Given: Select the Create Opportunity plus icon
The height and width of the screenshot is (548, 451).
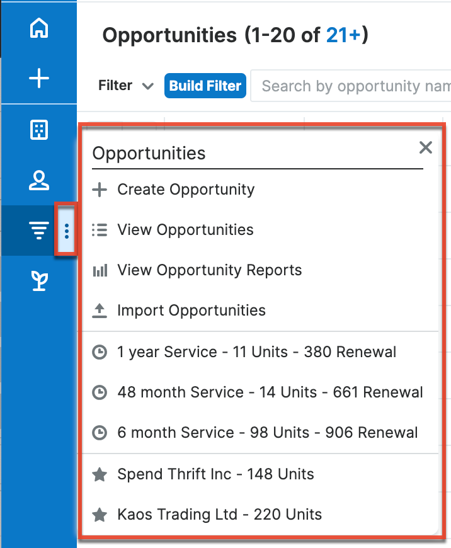Looking at the screenshot, I should (x=100, y=189).
